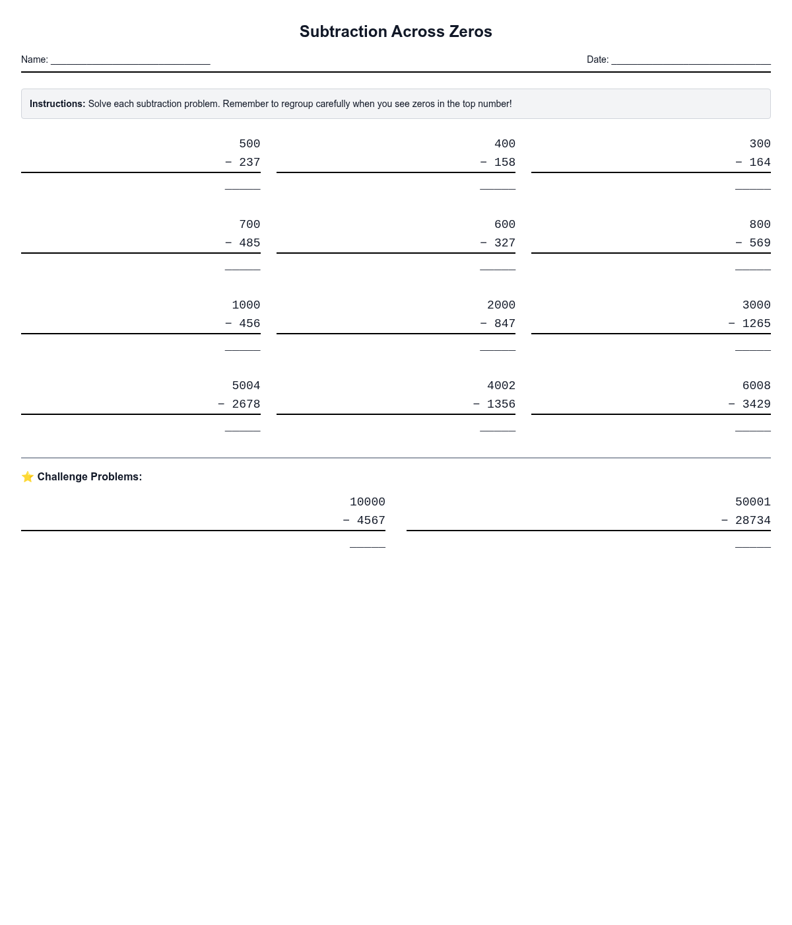Viewport: 792px width, 925px height.
Task: Click the Challenge Problems heading text
Action: 90,477
